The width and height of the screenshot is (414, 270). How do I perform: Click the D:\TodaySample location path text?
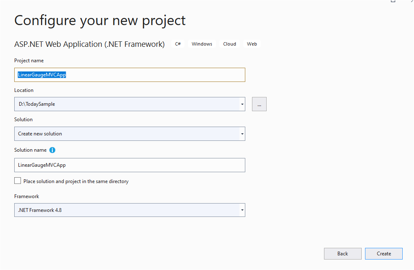point(37,104)
